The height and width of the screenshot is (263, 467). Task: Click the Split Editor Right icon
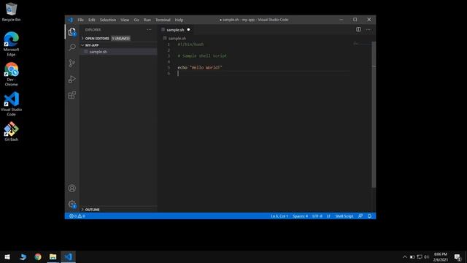tap(358, 29)
